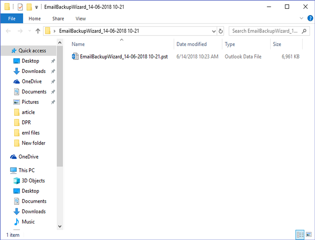Open pinned OneDrive under Quick access
The width and height of the screenshot is (315, 240).
[31, 82]
